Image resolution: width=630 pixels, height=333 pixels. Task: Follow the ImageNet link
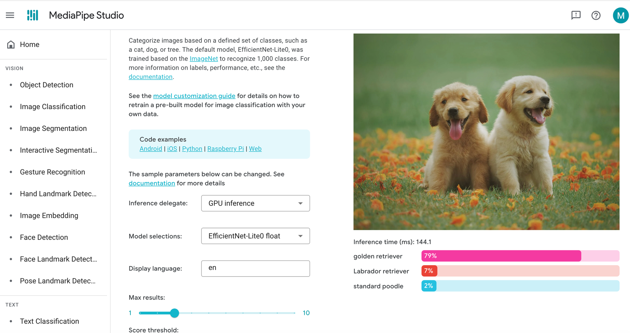(x=203, y=59)
